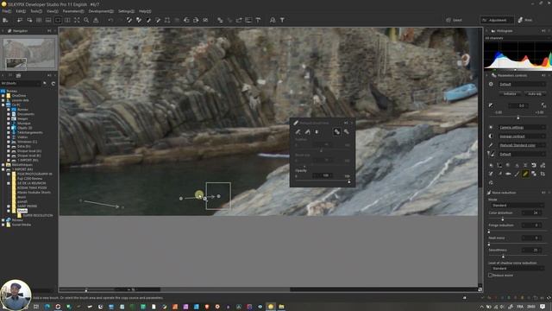Click the Select mode button
The image size is (552, 311).
(455, 20)
